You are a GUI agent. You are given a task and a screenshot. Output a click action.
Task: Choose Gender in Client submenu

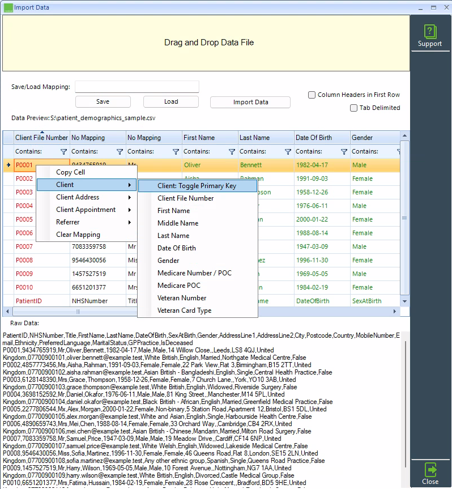tap(198, 261)
